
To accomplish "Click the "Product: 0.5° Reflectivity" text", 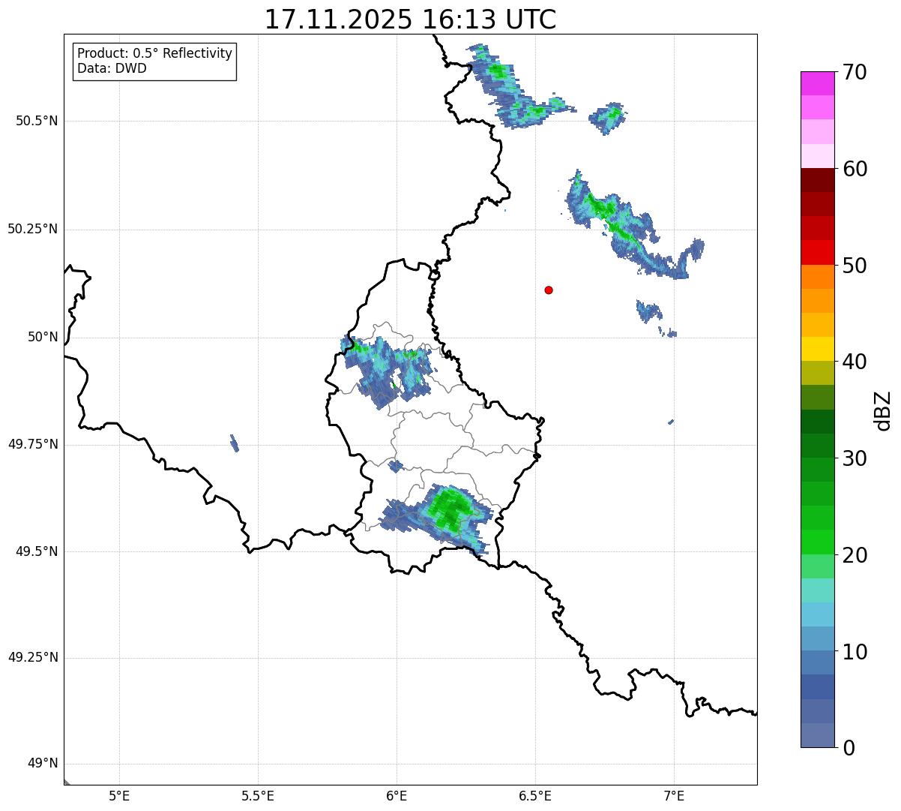I will click(154, 54).
